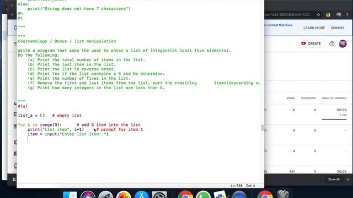This screenshot has width=353, height=198.
Task: Click the print 'List item' code line
Action: (x=56, y=130)
